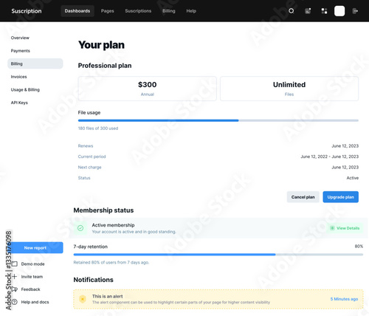
Task: Switch to the Suscriptions nav item
Action: [x=138, y=11]
